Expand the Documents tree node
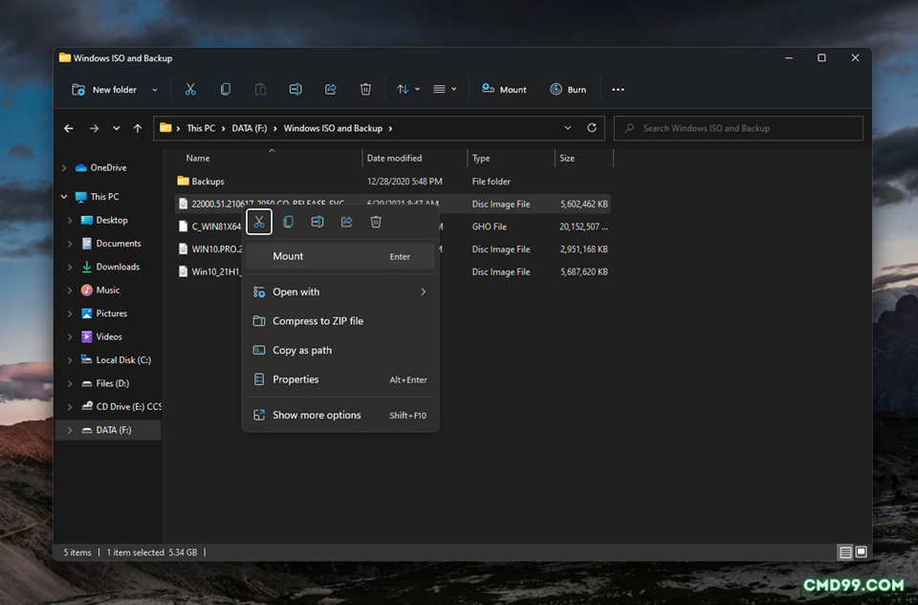This screenshot has height=605, width=918. [x=70, y=244]
